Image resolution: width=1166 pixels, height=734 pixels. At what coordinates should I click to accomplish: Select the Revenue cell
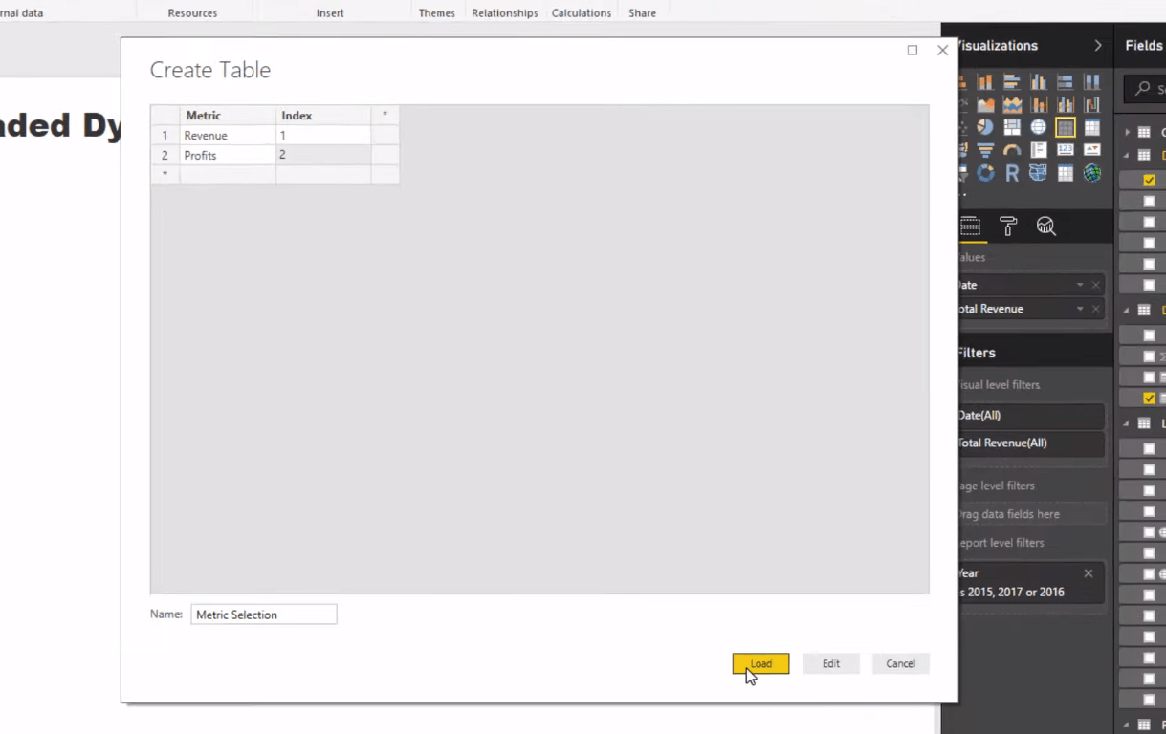coord(228,136)
